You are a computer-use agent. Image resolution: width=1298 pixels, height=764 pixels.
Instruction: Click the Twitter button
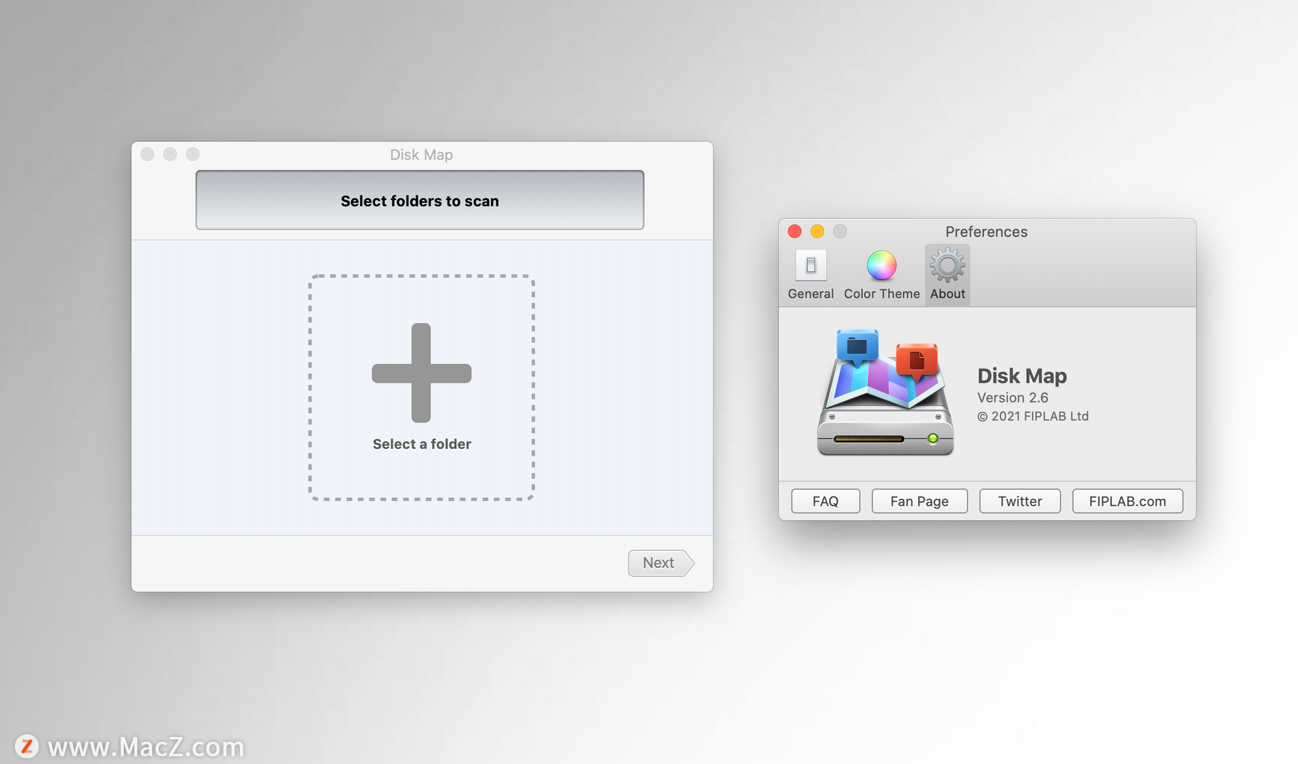click(1019, 501)
